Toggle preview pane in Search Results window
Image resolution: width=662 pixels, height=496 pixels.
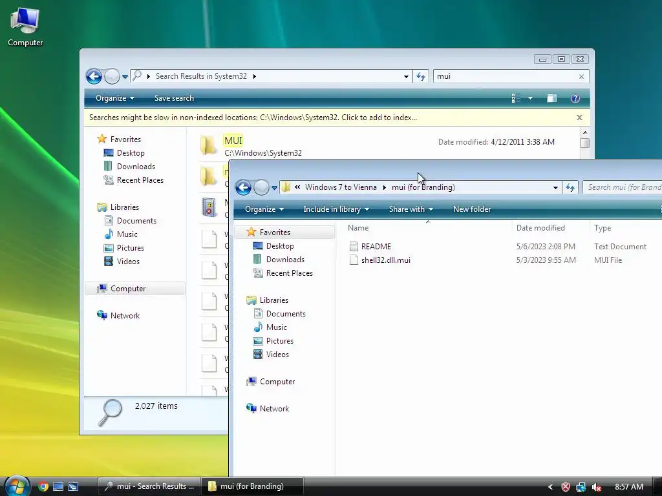552,98
